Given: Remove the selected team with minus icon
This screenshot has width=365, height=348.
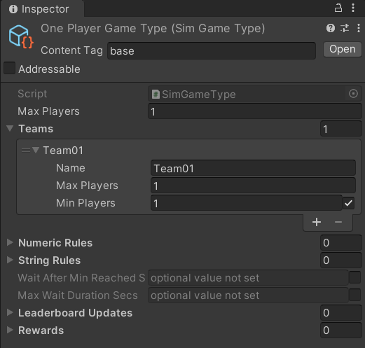Looking at the screenshot, I should [x=338, y=222].
